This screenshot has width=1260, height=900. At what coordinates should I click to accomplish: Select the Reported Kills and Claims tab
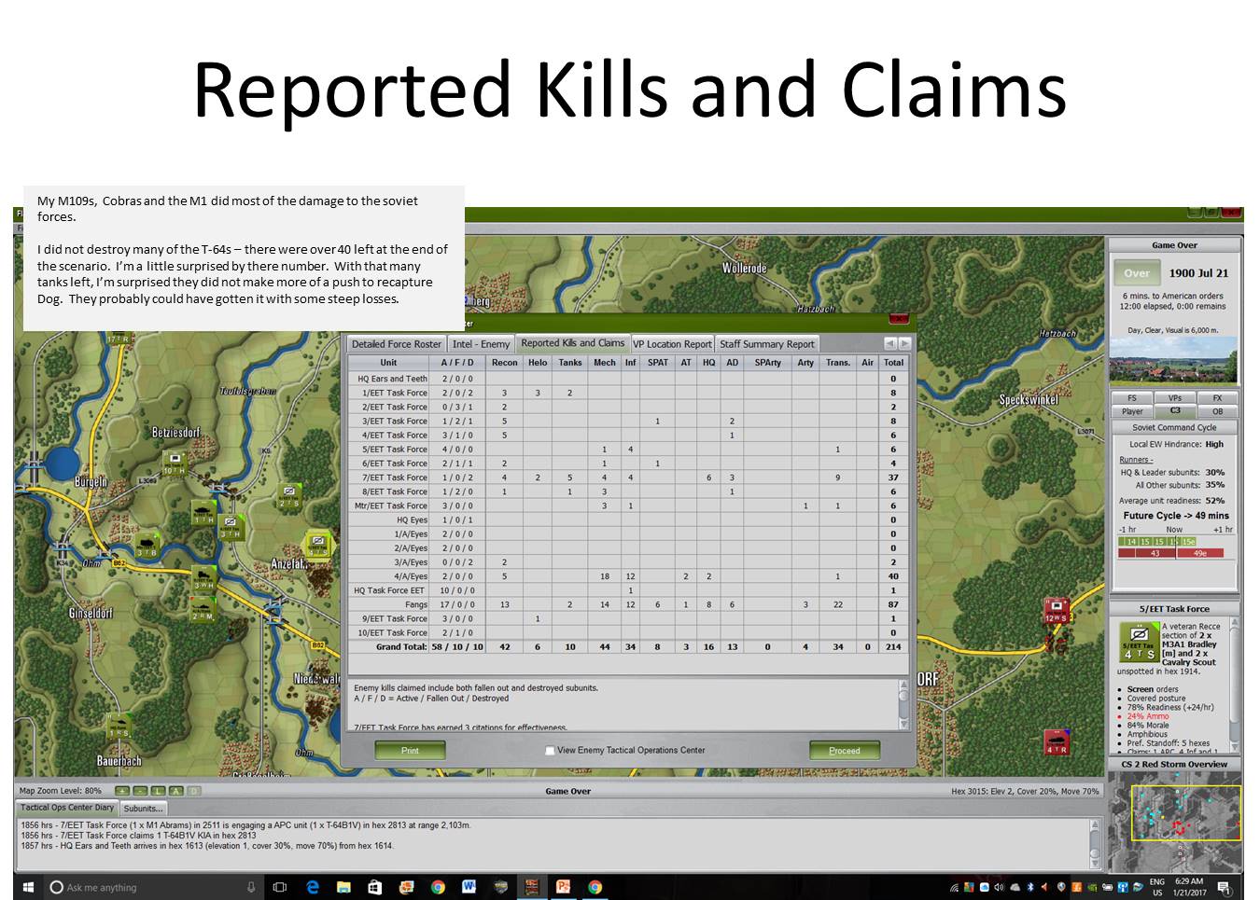[572, 343]
